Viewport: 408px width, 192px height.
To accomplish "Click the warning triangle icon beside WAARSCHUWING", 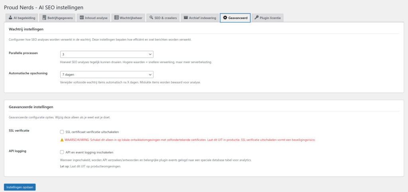I will click(62, 140).
